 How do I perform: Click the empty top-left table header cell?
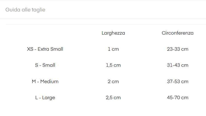pos(45,33)
